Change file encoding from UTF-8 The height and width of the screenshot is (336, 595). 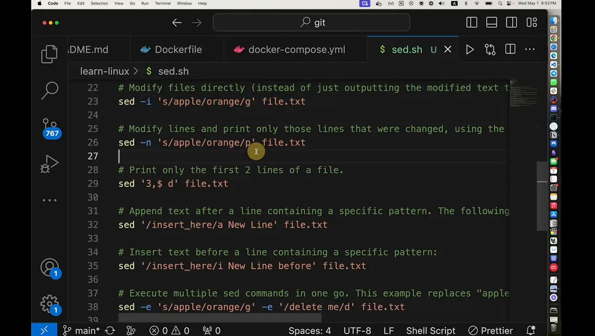(x=357, y=330)
